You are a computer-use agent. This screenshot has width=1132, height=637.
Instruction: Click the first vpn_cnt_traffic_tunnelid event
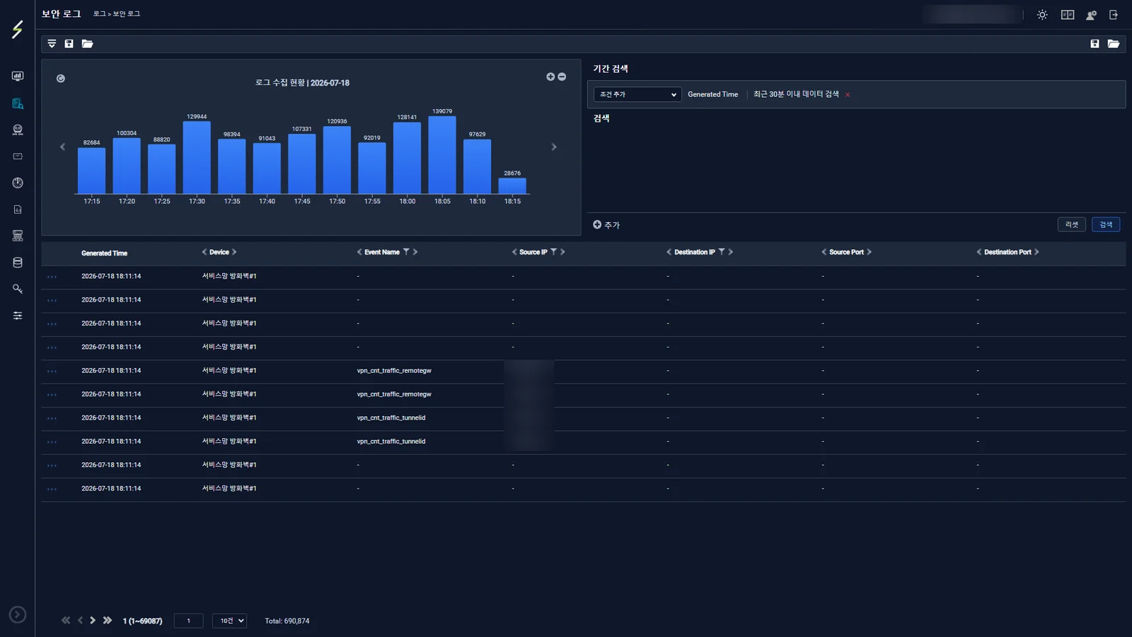pyautogui.click(x=391, y=418)
